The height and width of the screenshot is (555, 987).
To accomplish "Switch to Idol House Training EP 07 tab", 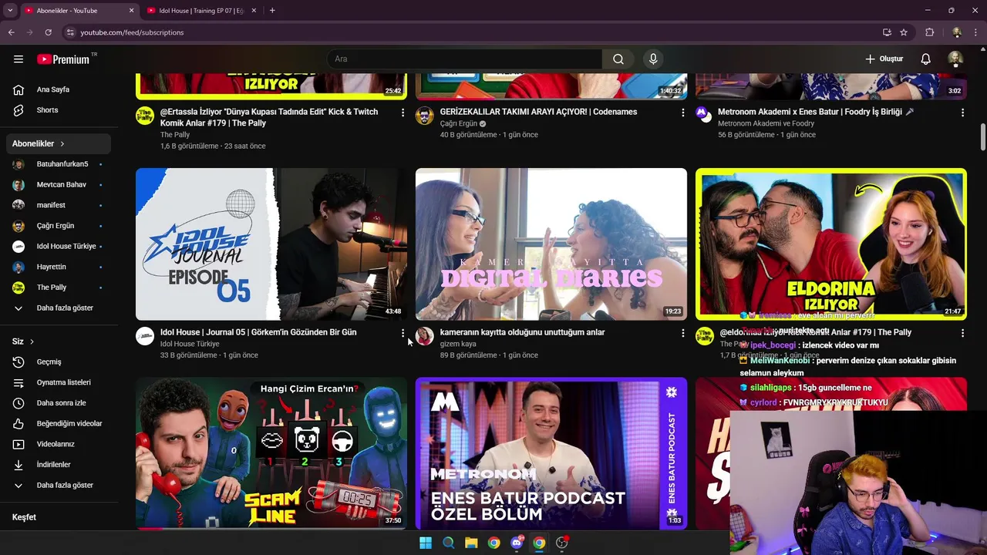I will coord(202,11).
